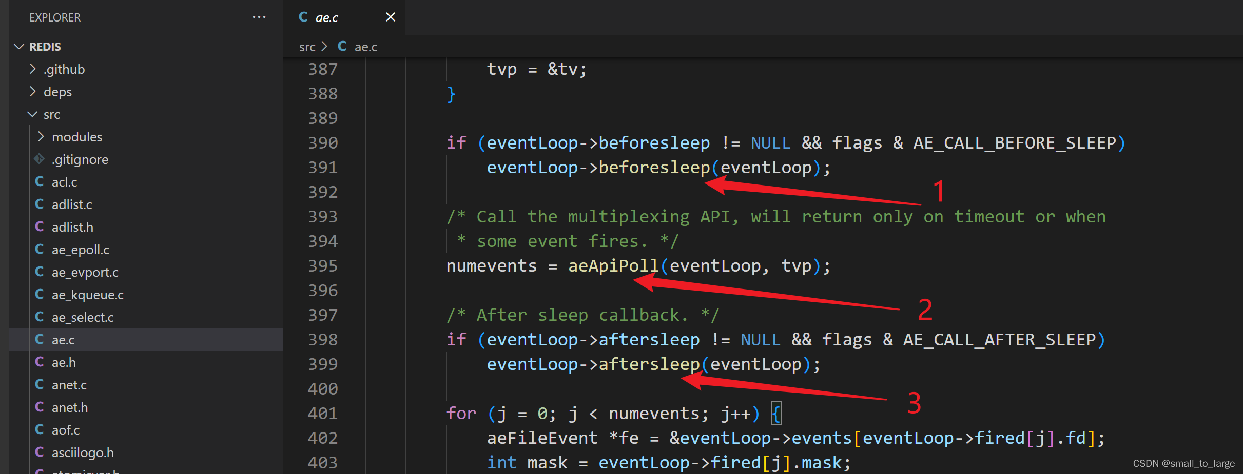Click beforesleep call on line 391
The height and width of the screenshot is (474, 1243).
coord(654,167)
